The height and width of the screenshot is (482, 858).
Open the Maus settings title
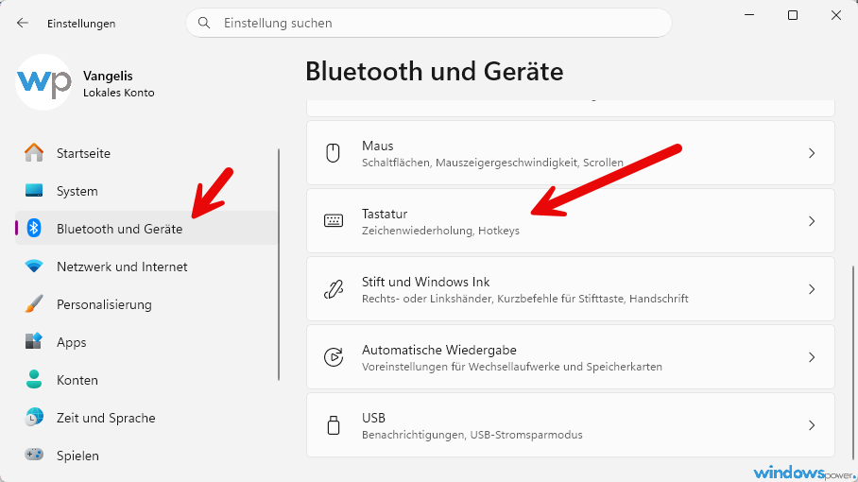click(x=378, y=146)
